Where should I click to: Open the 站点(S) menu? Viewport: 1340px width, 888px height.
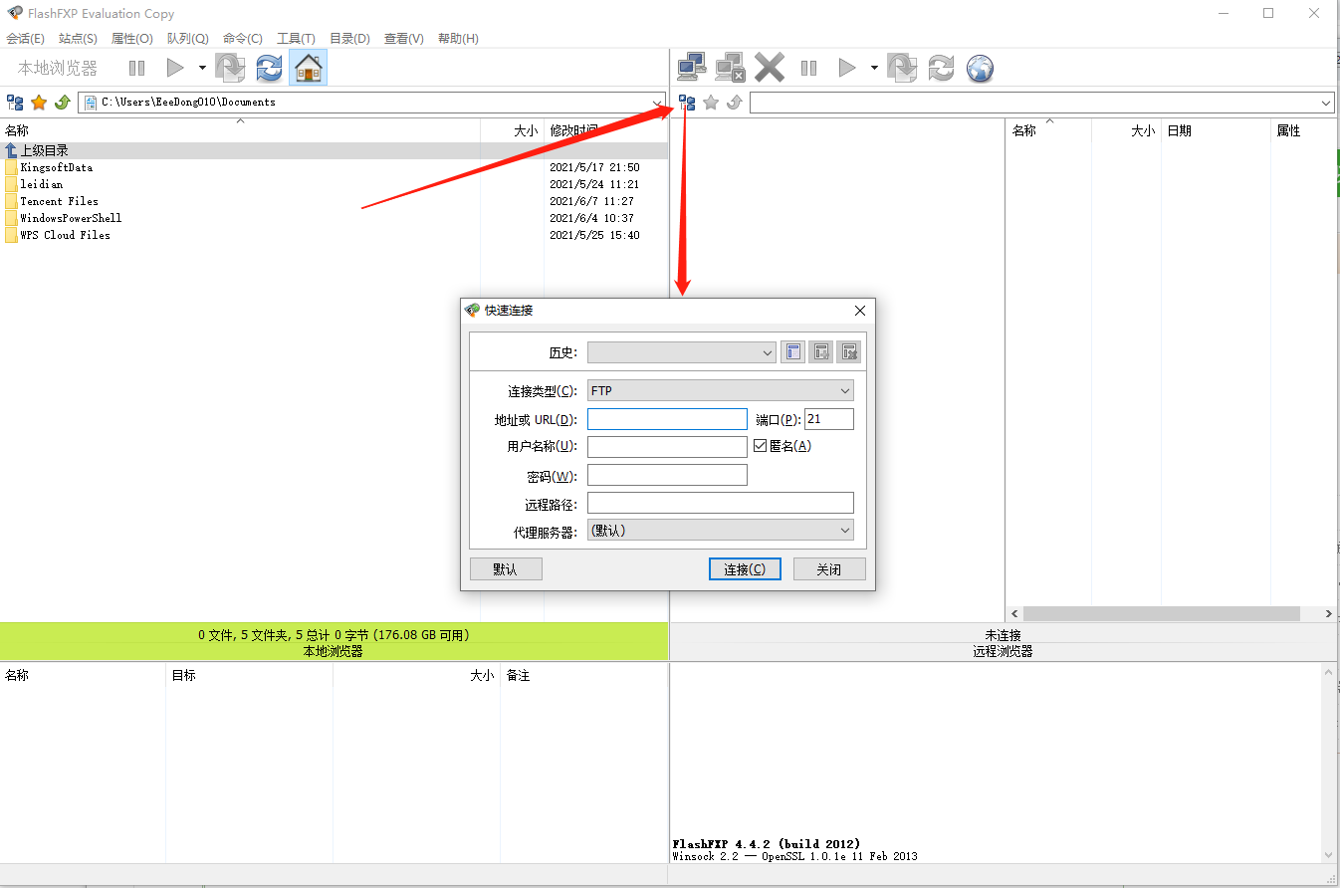tap(78, 39)
